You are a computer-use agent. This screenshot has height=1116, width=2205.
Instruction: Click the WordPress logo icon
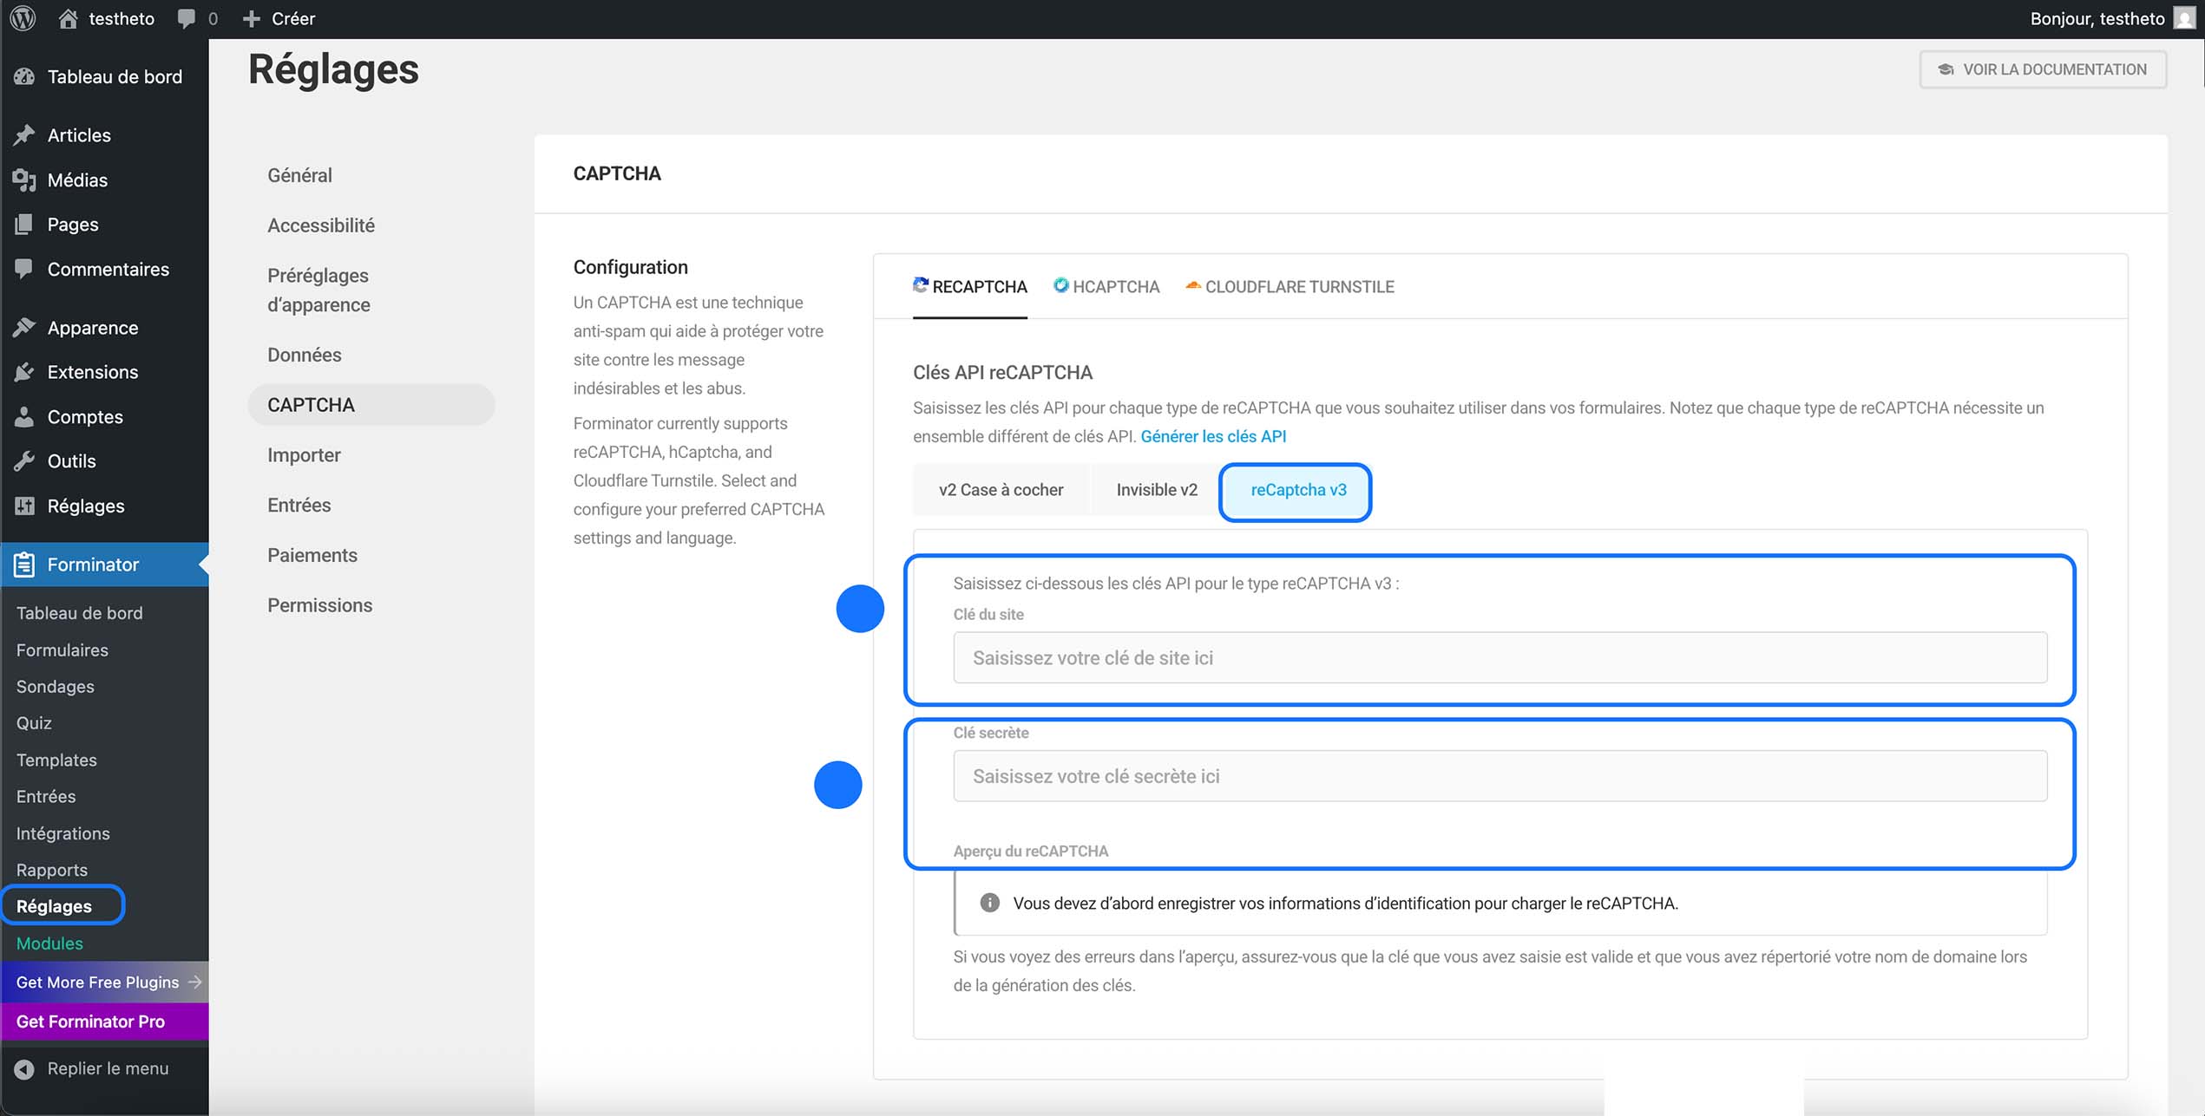pyautogui.click(x=23, y=18)
